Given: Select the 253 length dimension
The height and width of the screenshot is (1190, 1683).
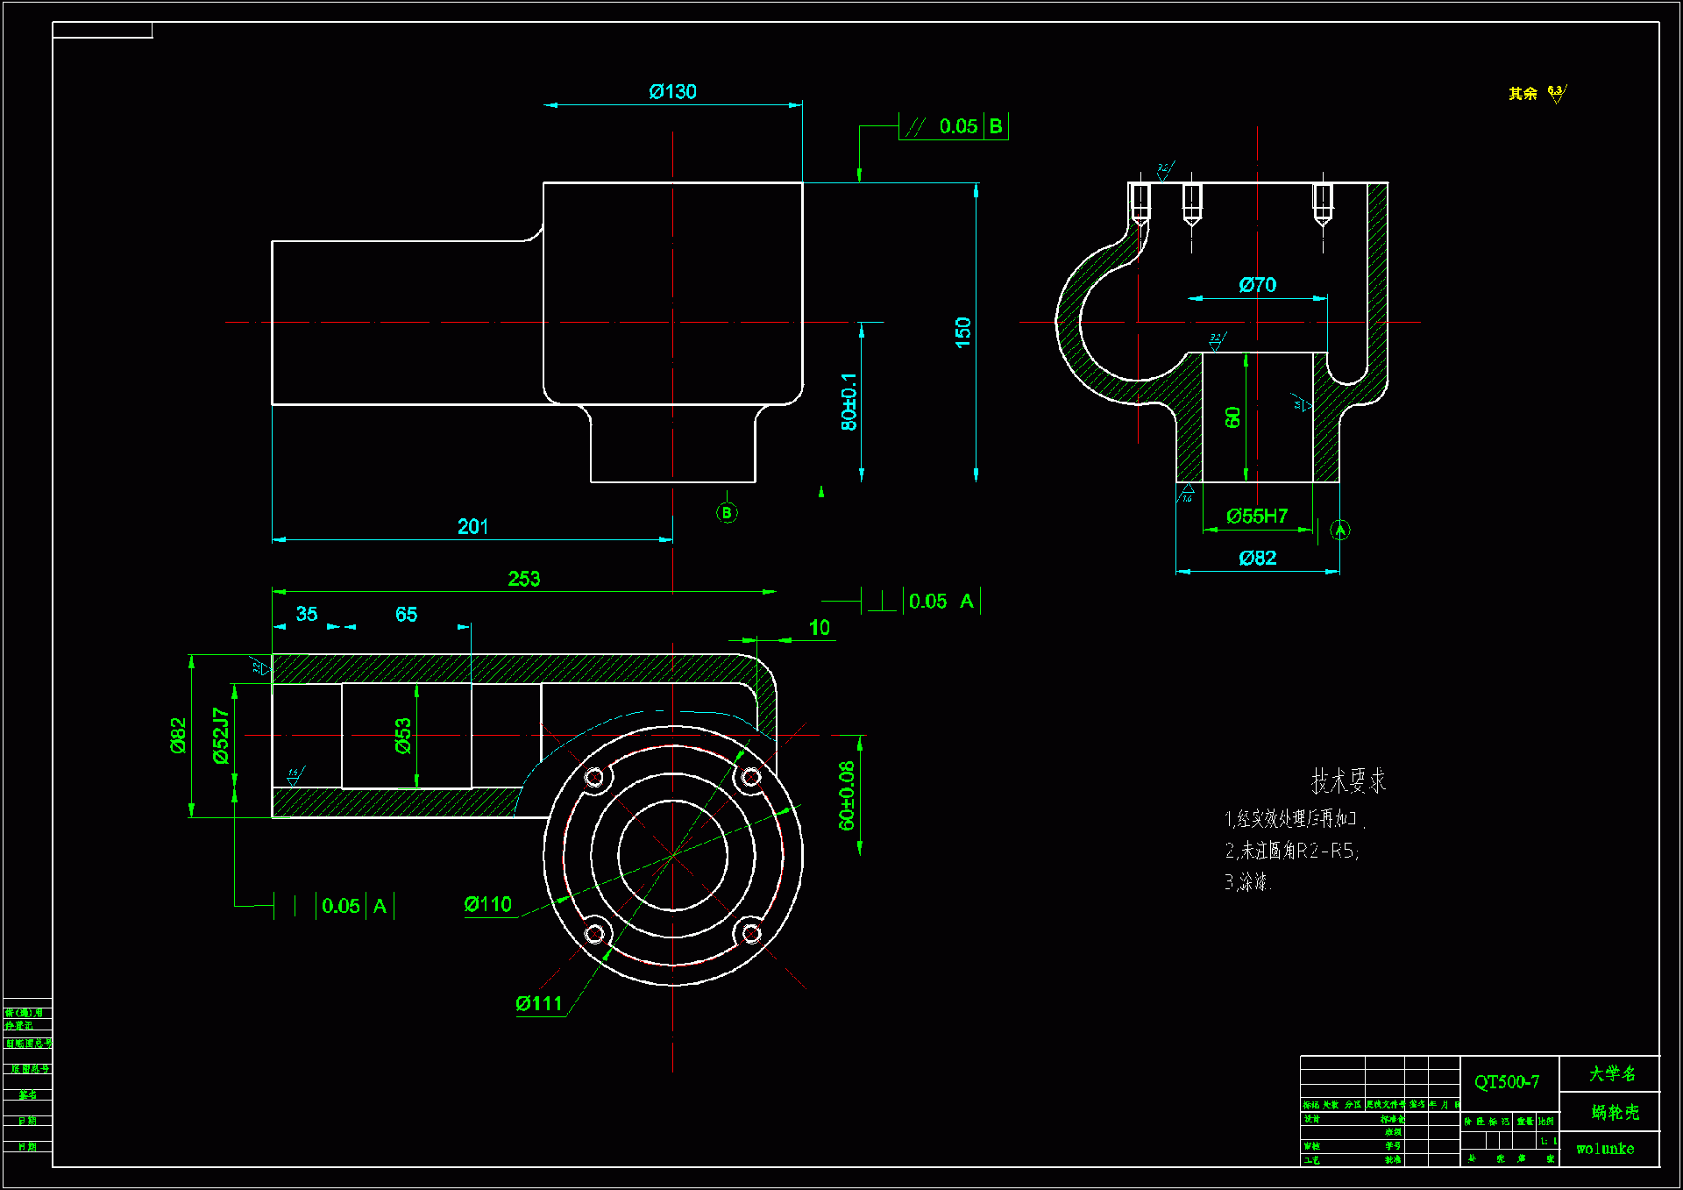Looking at the screenshot, I should click(523, 579).
